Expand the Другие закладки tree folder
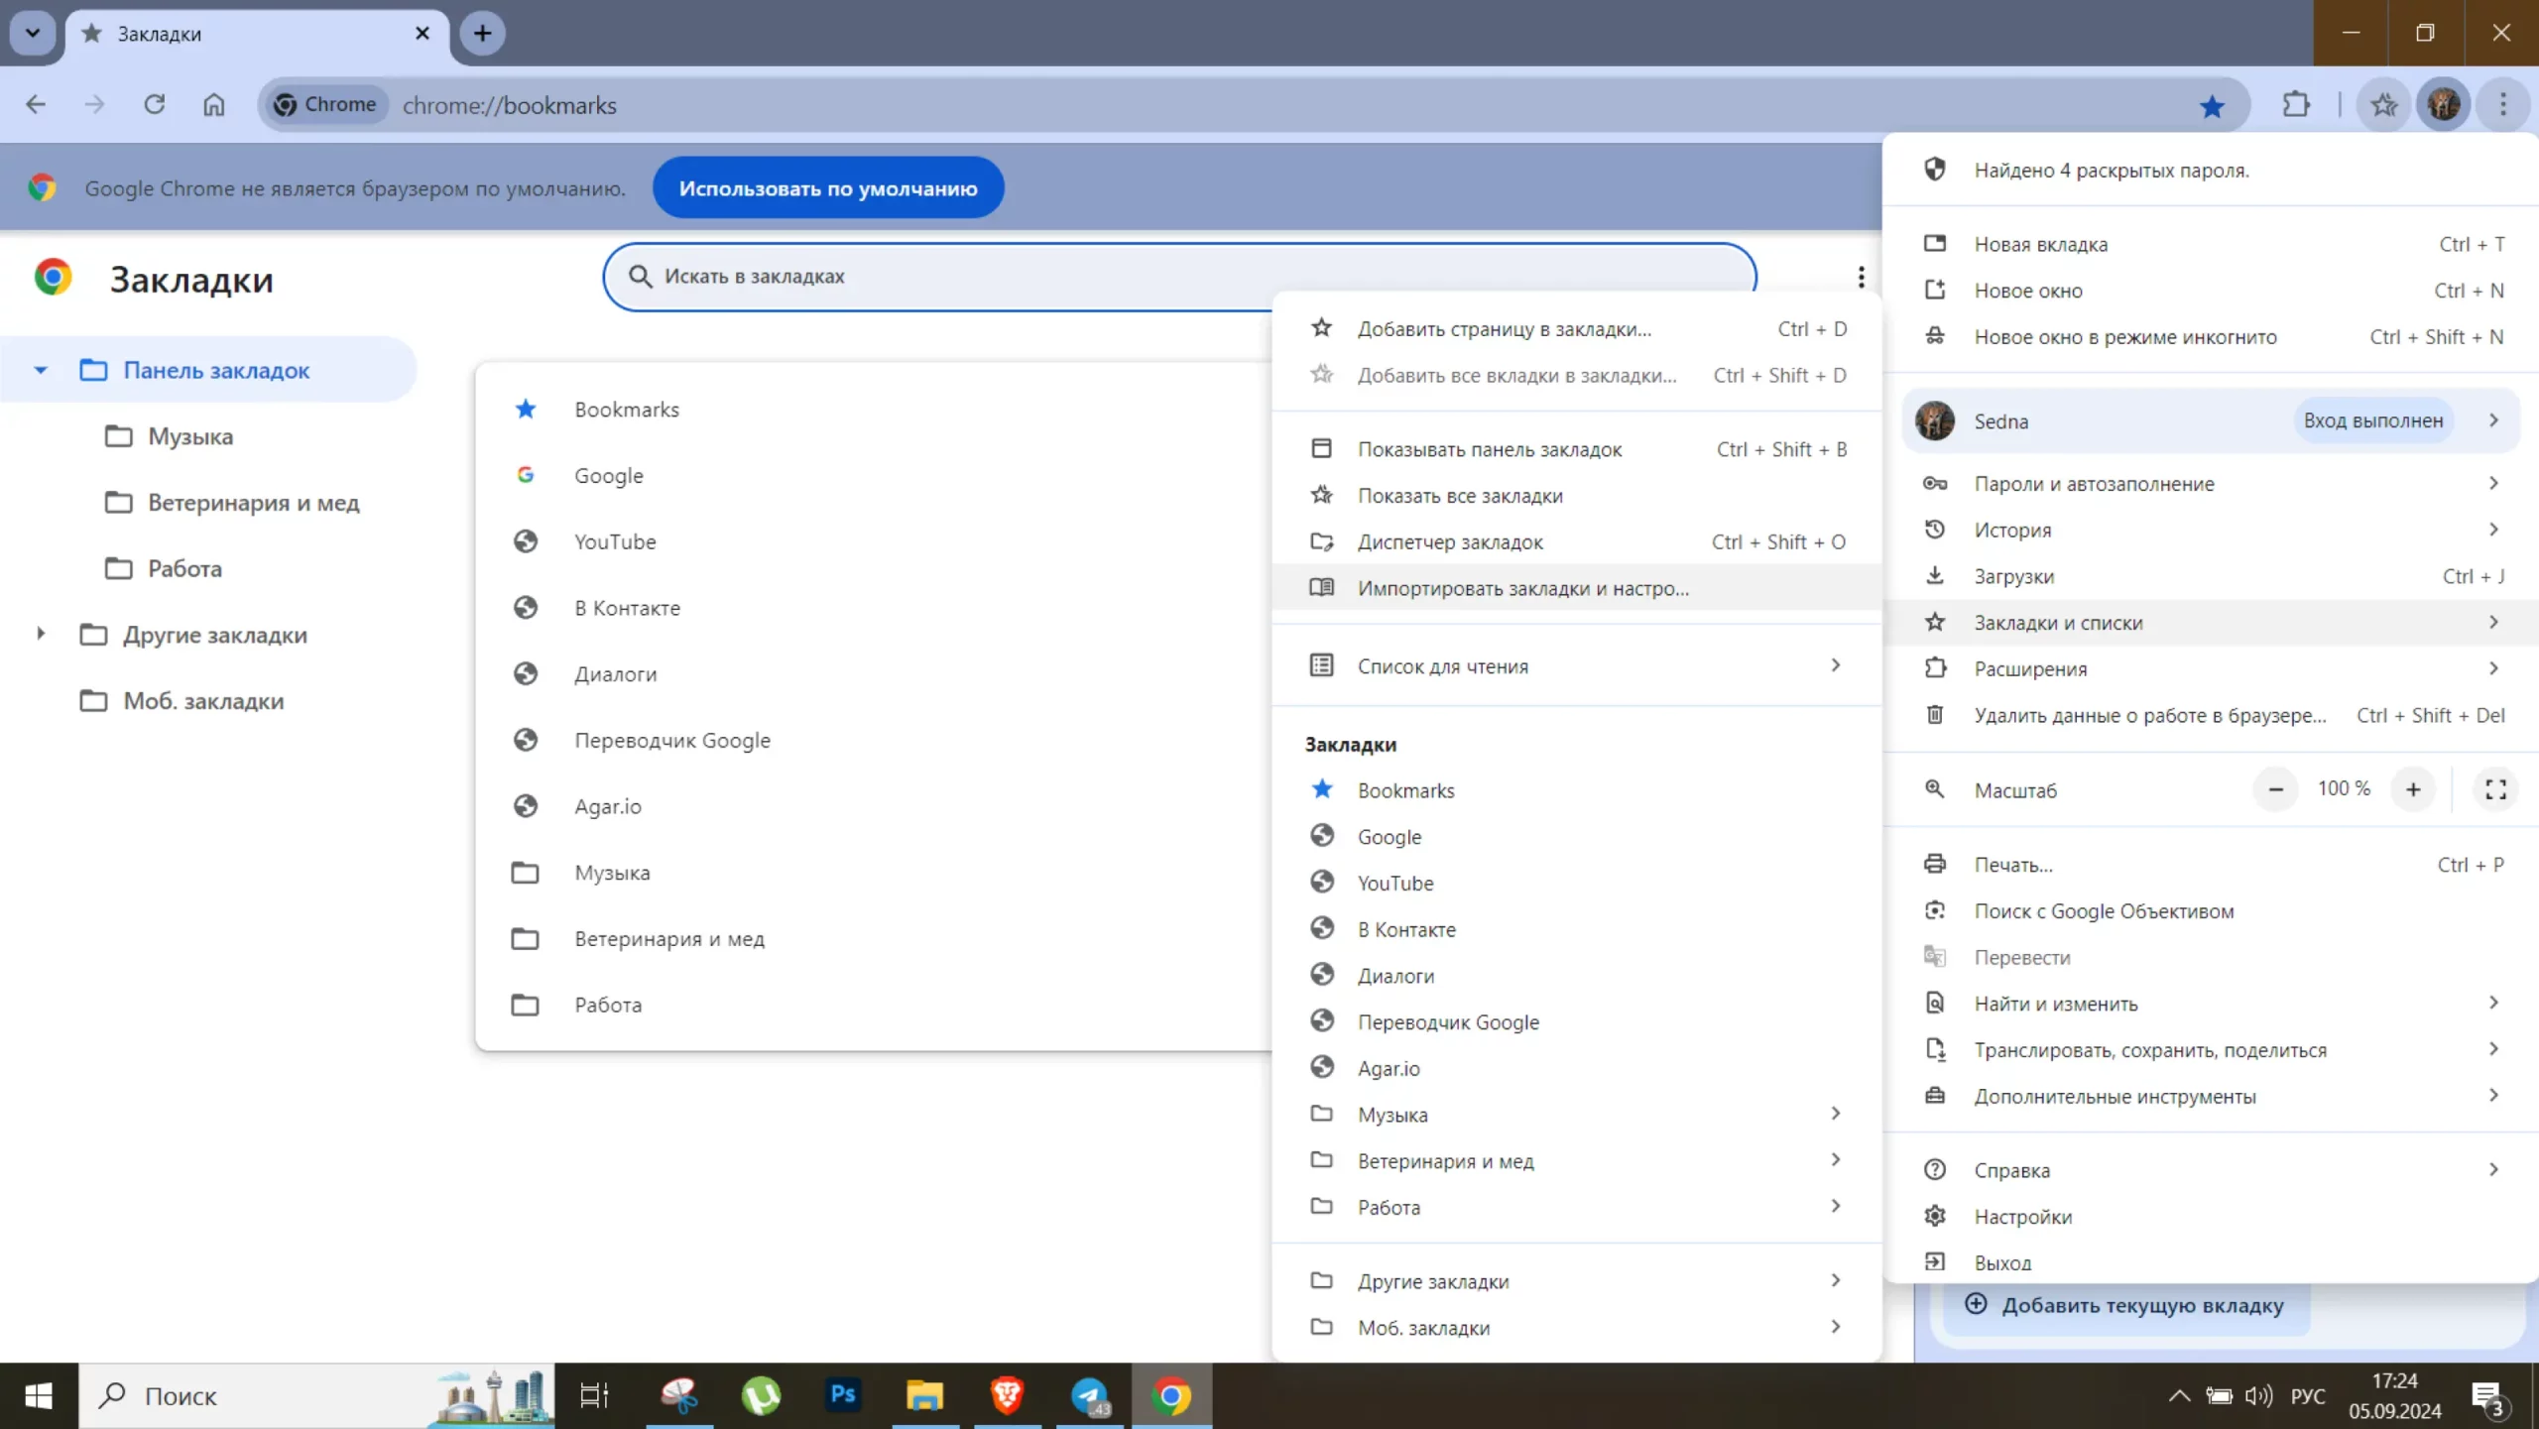 41,634
